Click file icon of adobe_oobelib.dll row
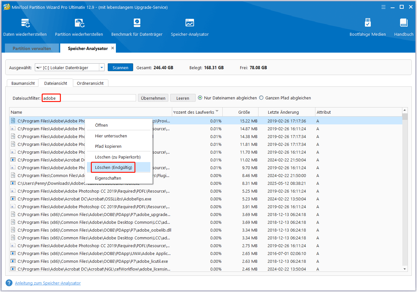 [x=13, y=230]
